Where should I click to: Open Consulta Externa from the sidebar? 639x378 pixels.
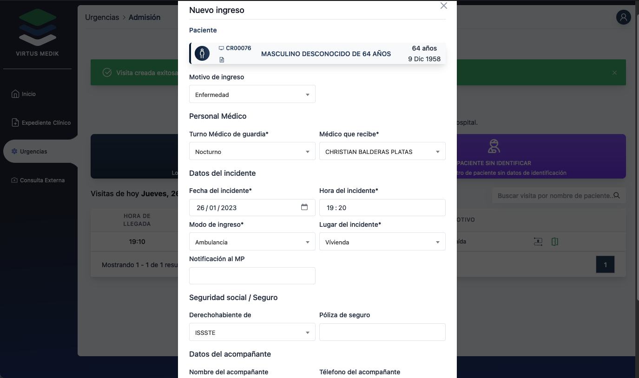[42, 180]
